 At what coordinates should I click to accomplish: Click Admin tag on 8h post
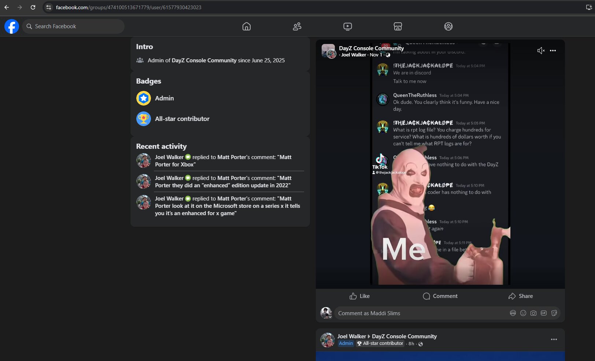(346, 343)
